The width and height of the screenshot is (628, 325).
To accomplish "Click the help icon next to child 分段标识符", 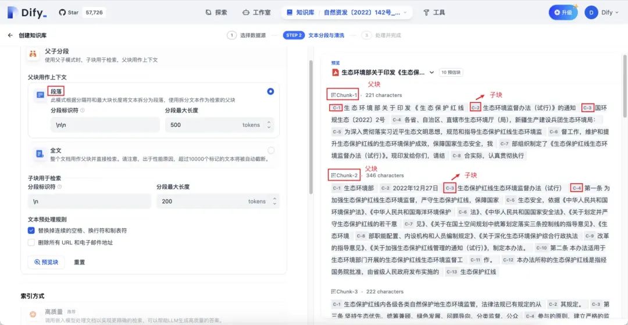I will click(59, 187).
